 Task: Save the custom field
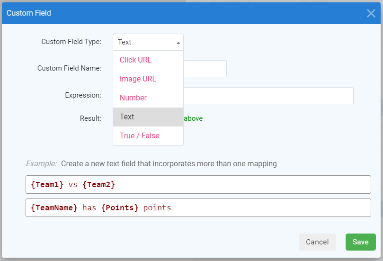(x=360, y=242)
